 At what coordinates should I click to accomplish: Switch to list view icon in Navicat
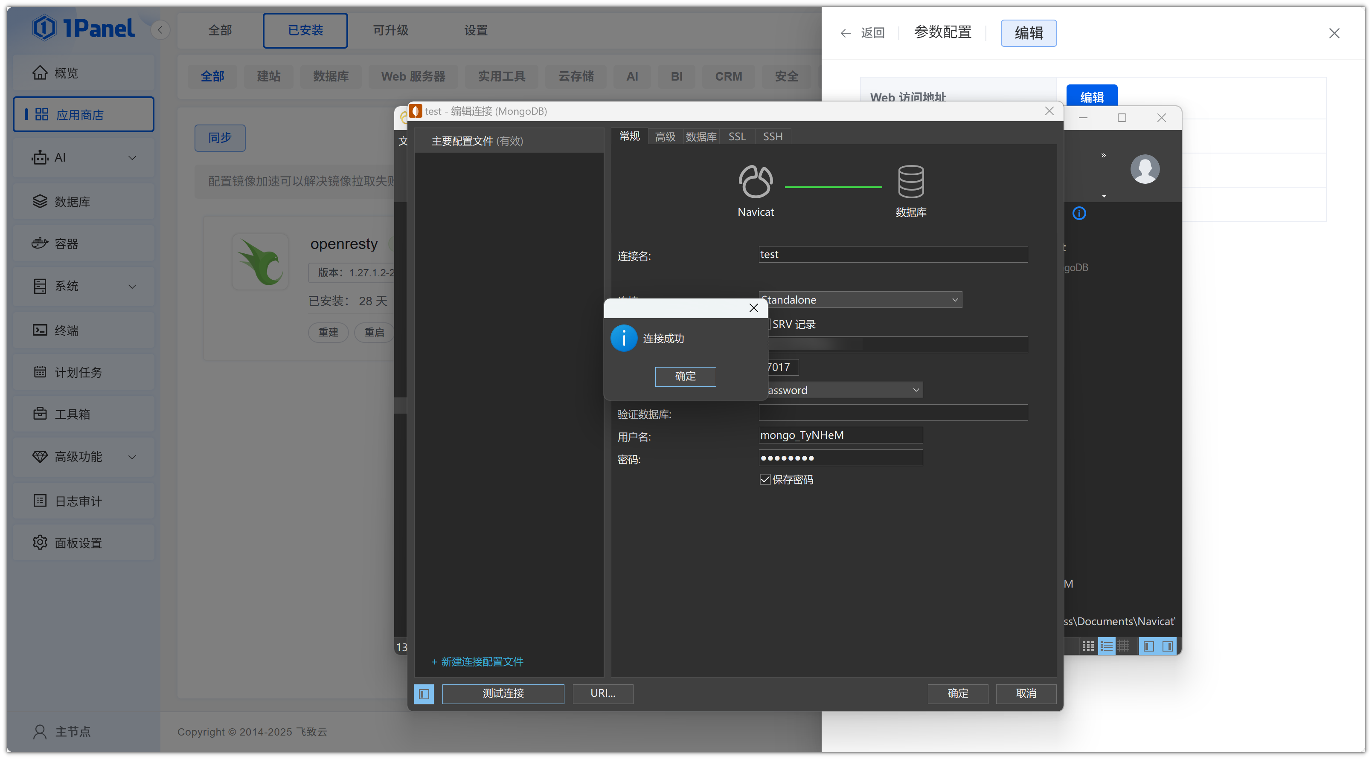(1106, 646)
